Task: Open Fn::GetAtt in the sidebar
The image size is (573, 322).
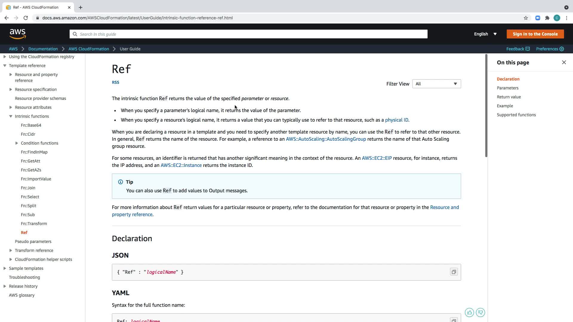Action: pyautogui.click(x=30, y=161)
